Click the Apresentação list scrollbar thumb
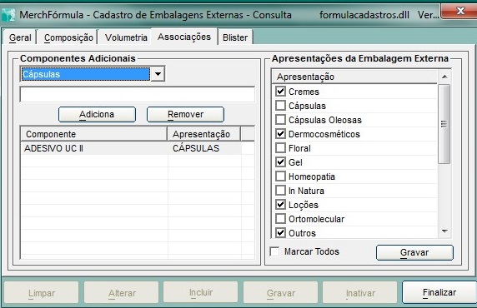Viewport: 477px width, 308px height. [x=444, y=124]
